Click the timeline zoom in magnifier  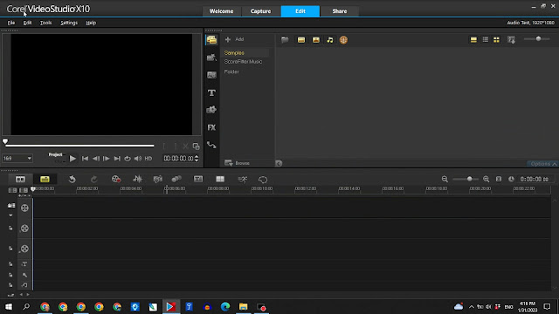pos(486,179)
